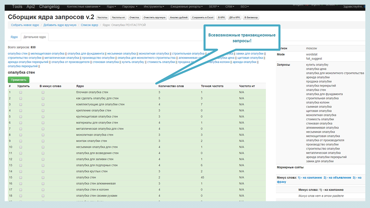Select minus words 2) - на объявление link
This screenshot has height=208, width=370.
(x=337, y=178)
